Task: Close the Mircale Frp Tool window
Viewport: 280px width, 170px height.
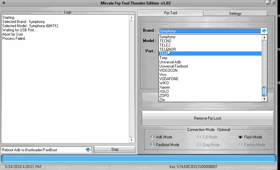Action: tap(274, 3)
